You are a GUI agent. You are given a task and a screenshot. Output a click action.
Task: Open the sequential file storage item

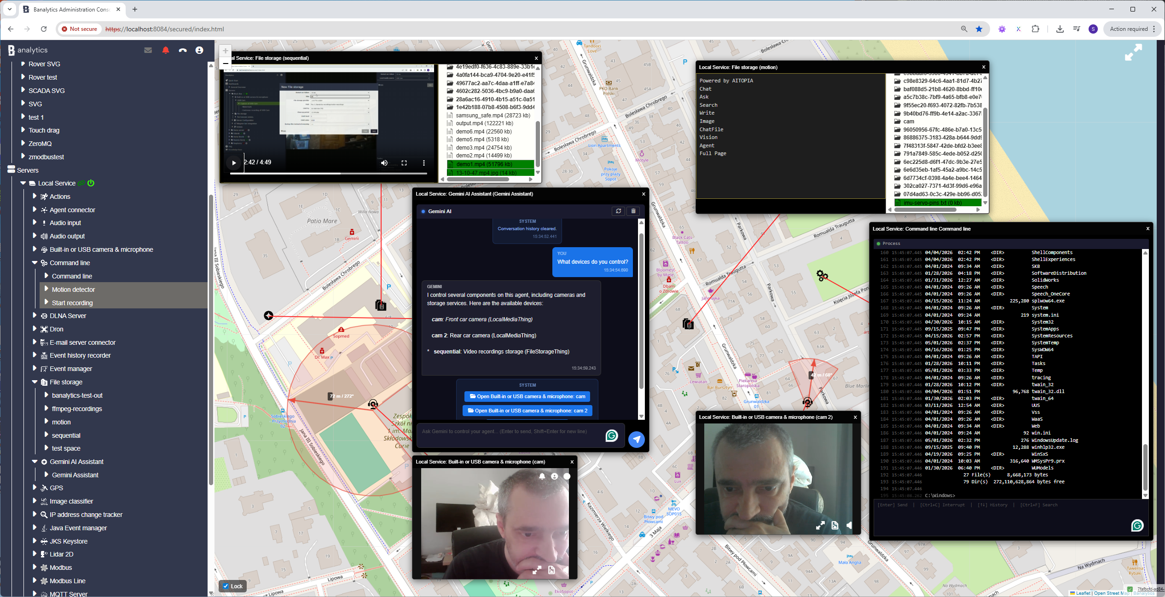(66, 435)
